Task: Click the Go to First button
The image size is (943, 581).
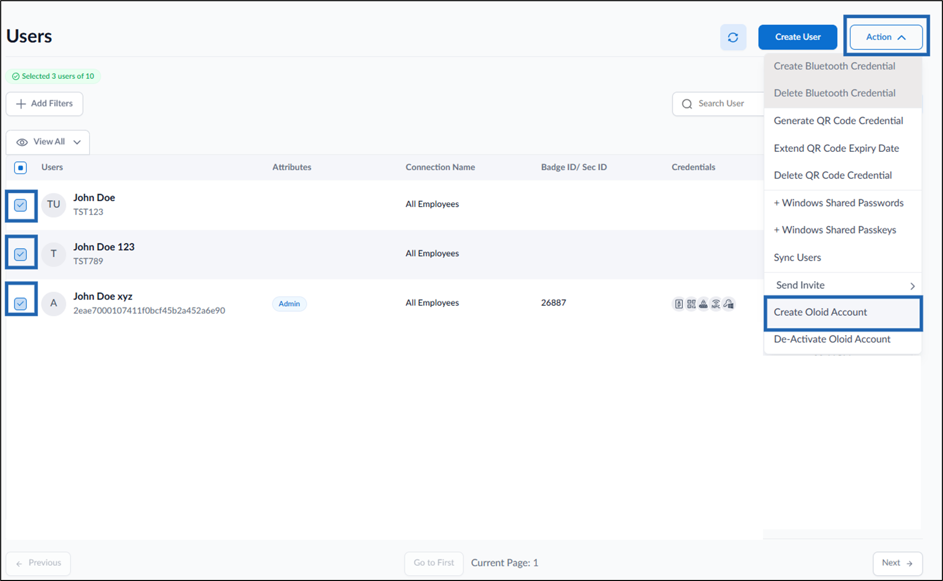Action: tap(434, 563)
